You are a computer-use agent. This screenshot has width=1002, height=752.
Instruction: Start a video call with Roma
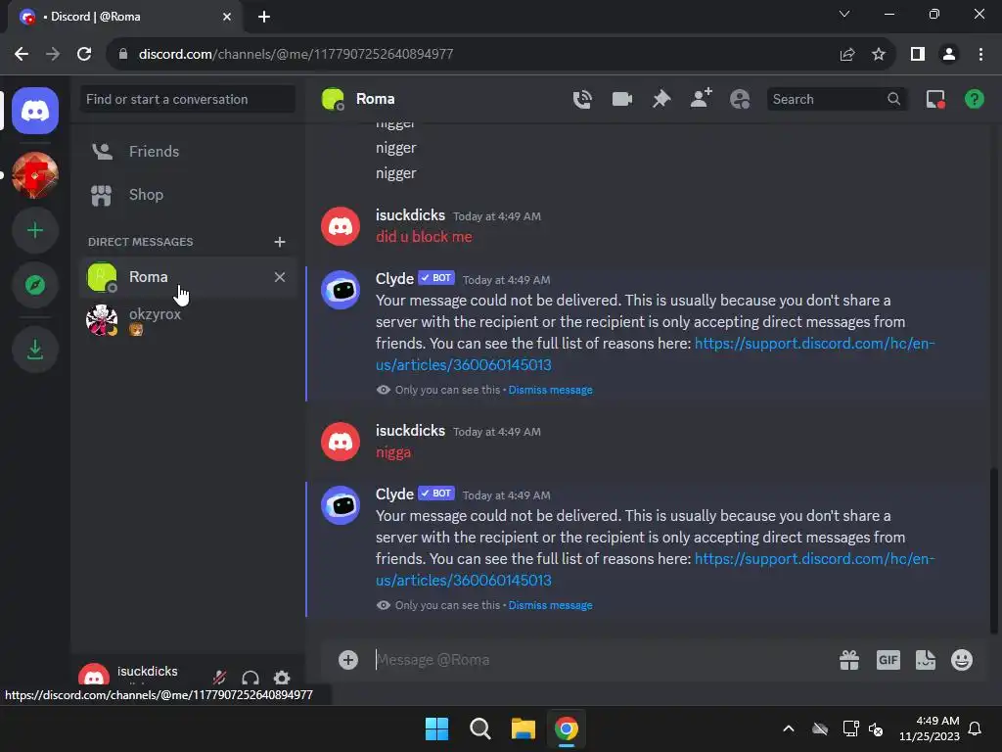click(621, 99)
